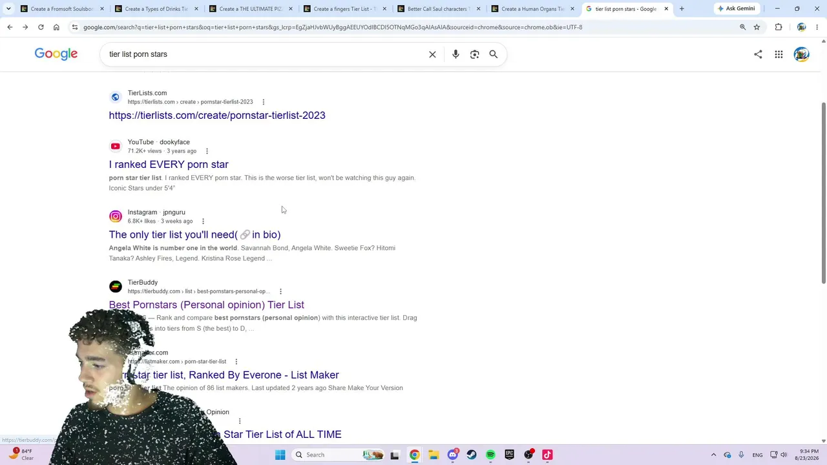The width and height of the screenshot is (827, 465).
Task: Open the Chrome extensions menu
Action: [779, 27]
